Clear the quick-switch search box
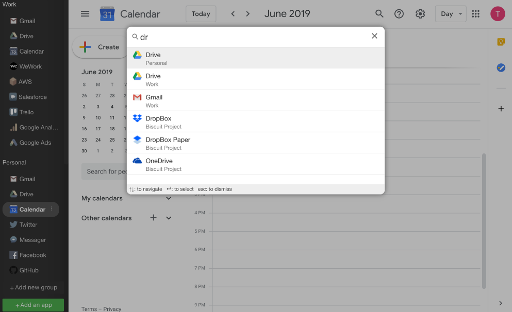512x312 pixels. (x=374, y=36)
